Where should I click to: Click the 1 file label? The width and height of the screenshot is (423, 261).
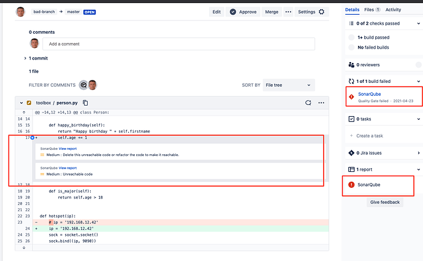[x=34, y=71]
